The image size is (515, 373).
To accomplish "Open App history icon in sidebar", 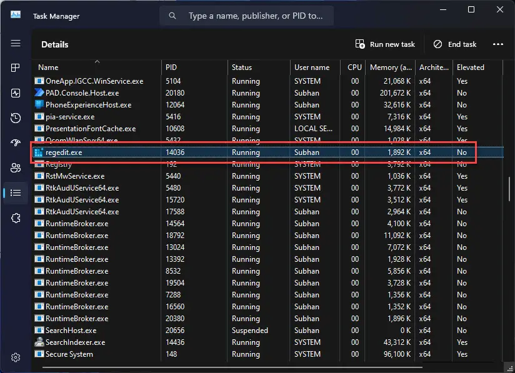I will pos(16,118).
